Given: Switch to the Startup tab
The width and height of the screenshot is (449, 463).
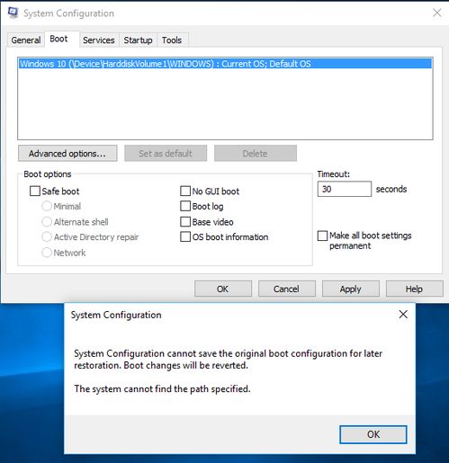Looking at the screenshot, I should [138, 40].
